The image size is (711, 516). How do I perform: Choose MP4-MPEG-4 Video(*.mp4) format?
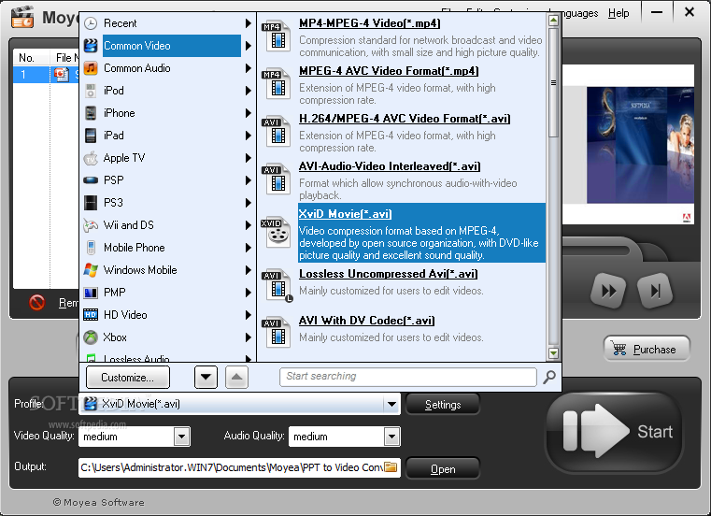point(370,23)
